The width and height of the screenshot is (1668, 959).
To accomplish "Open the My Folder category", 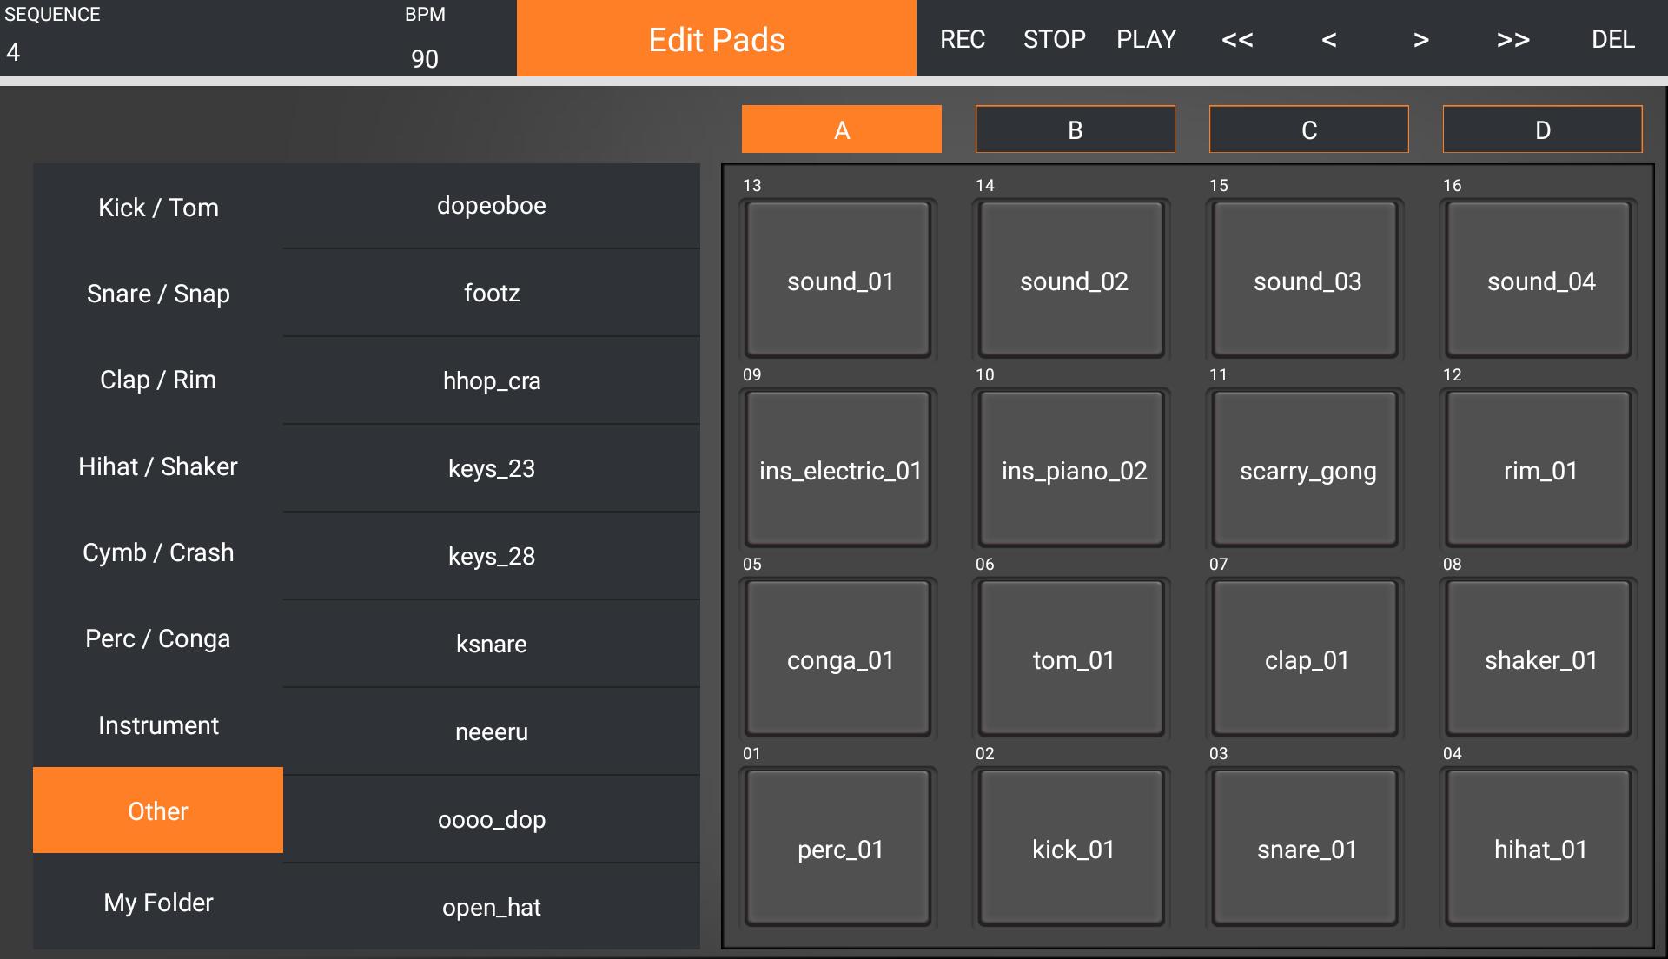I will click(x=157, y=903).
